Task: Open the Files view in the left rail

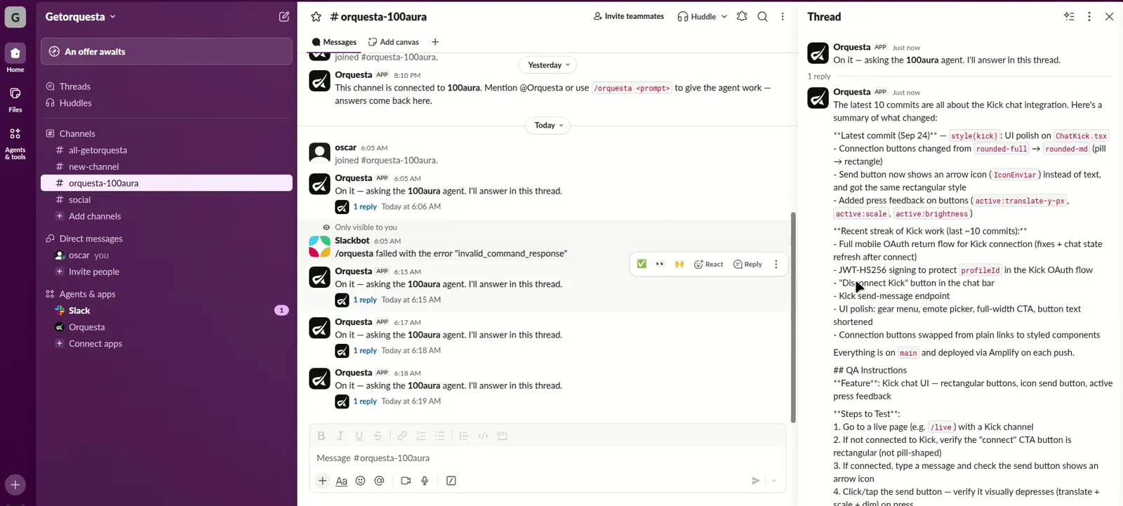Action: 15,99
